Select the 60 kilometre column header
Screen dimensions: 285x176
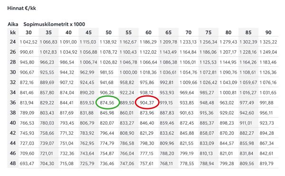click(x=149, y=32)
